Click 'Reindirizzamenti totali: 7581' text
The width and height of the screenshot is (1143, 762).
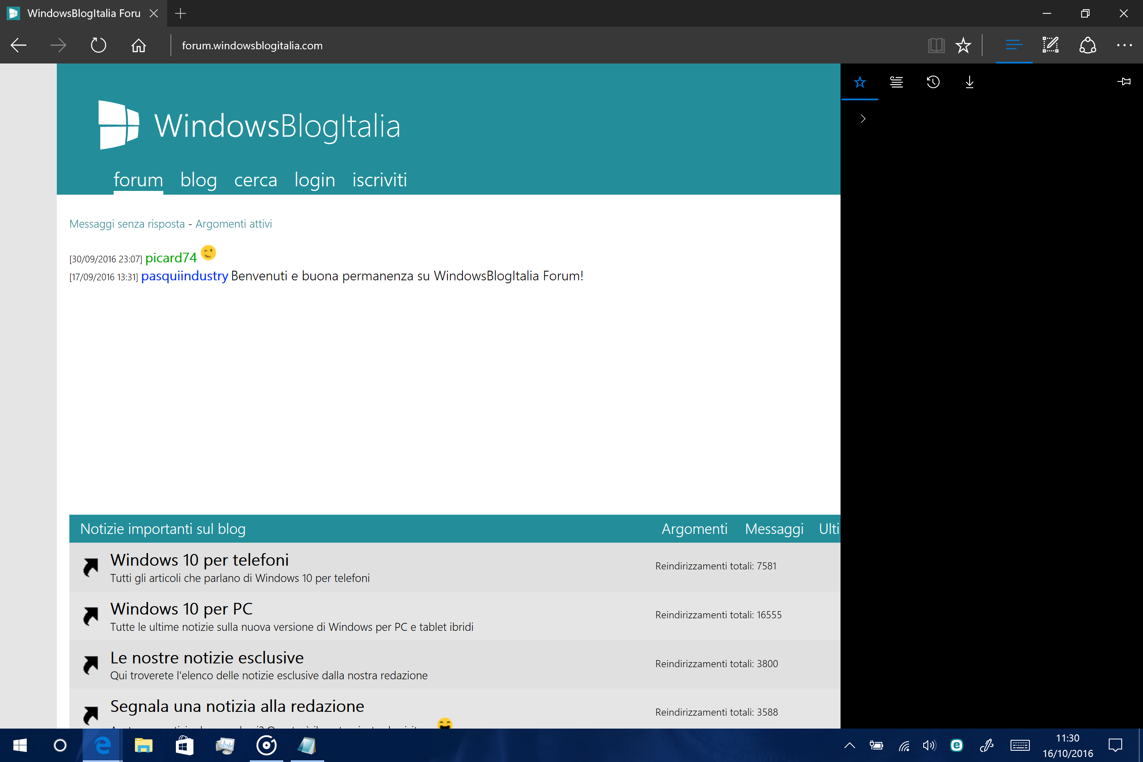716,566
